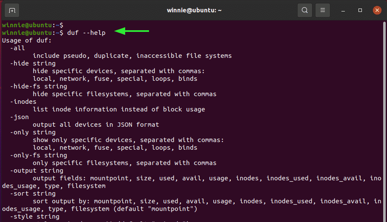
Task: Click the -only-fs string option
Action: pos(38,155)
